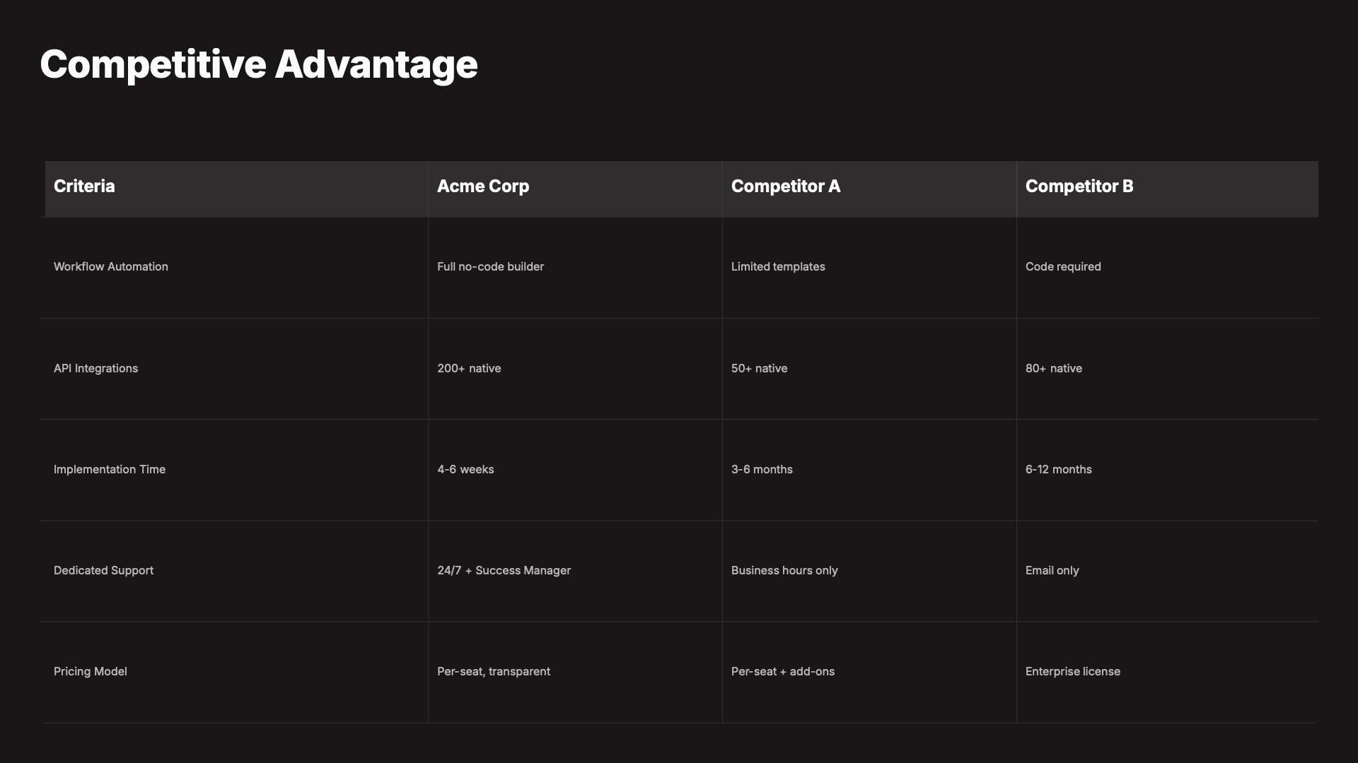Click the Implementation Time row label
Image resolution: width=1358 pixels, height=763 pixels.
tap(110, 470)
